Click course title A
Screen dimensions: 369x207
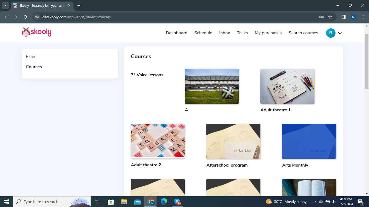pyautogui.click(x=186, y=110)
